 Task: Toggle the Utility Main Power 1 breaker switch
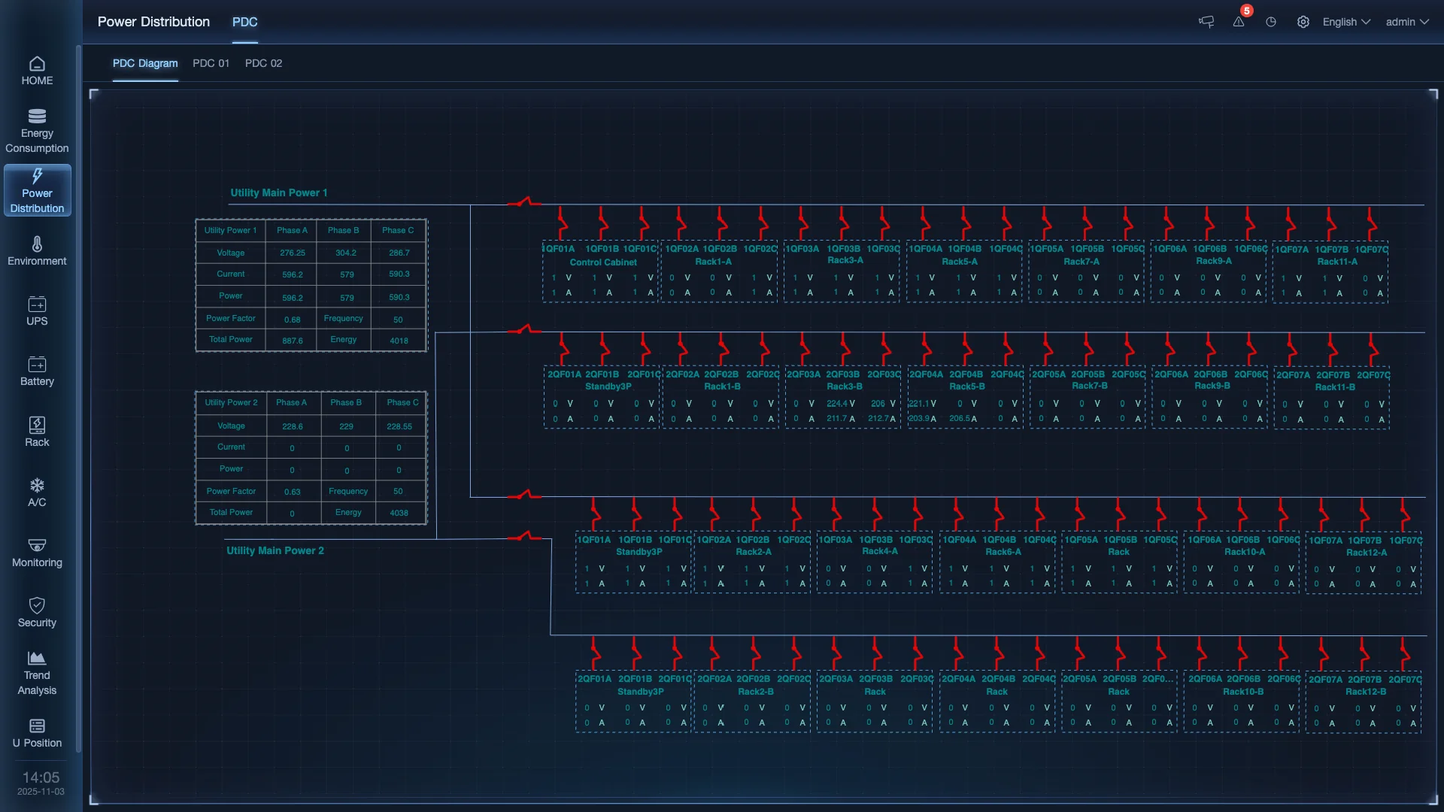[524, 202]
